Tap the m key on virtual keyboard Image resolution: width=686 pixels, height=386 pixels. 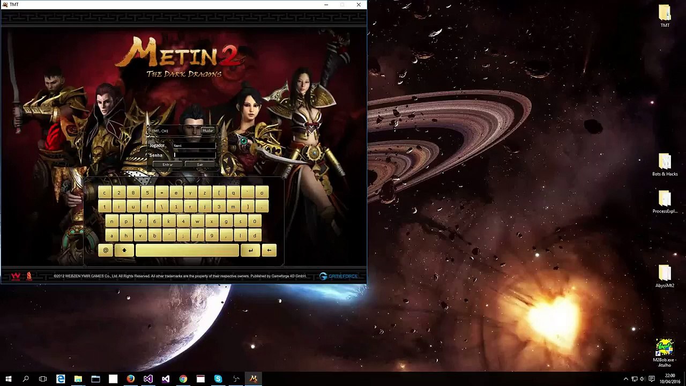233,207
